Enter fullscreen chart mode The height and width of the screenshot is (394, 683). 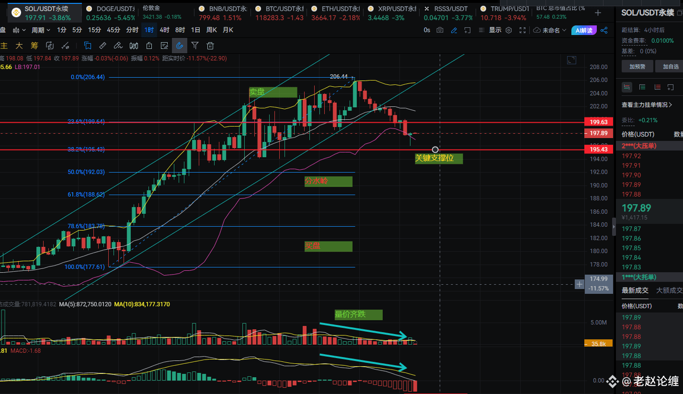[524, 30]
